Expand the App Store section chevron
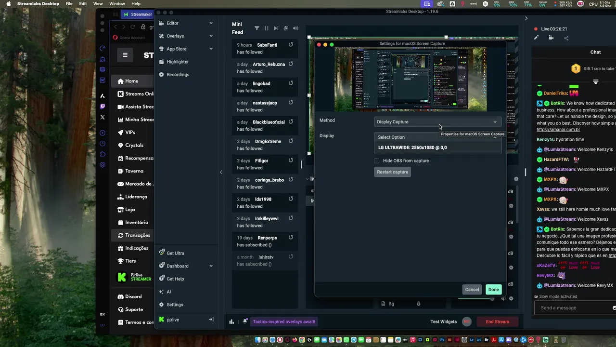The height and width of the screenshot is (347, 616). click(x=211, y=49)
